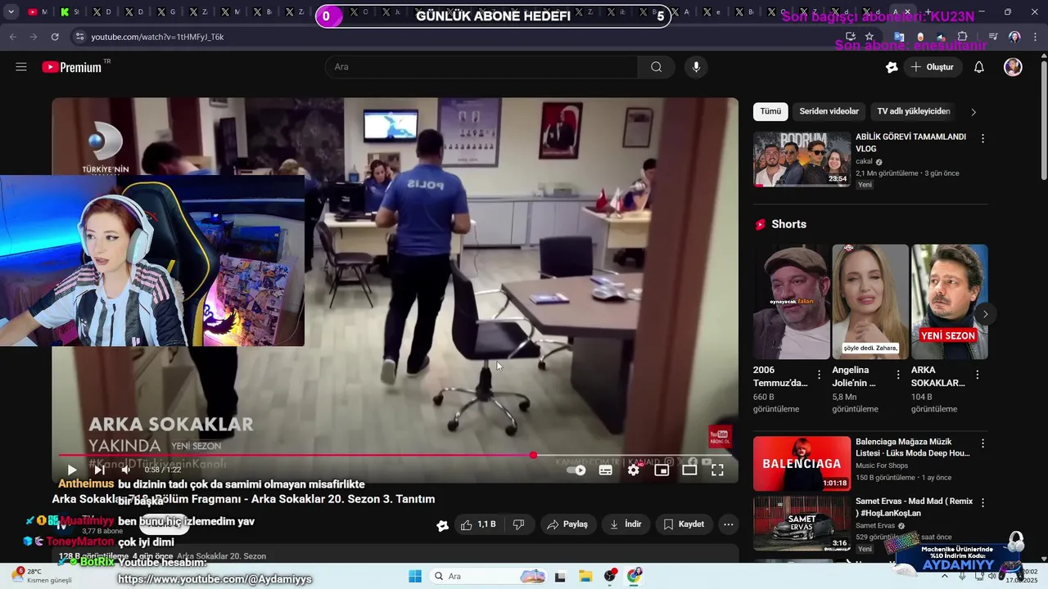Click the Oluştur create button
This screenshot has width=1048, height=589.
point(933,67)
